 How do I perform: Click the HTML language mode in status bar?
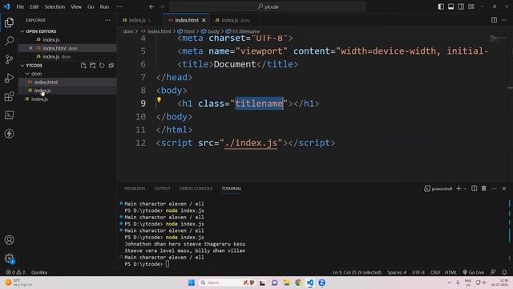(x=450, y=273)
